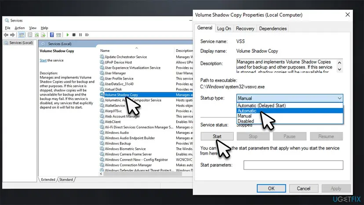
Task: Click gear icon beside UPnP Device Host
Action: [x=102, y=62]
